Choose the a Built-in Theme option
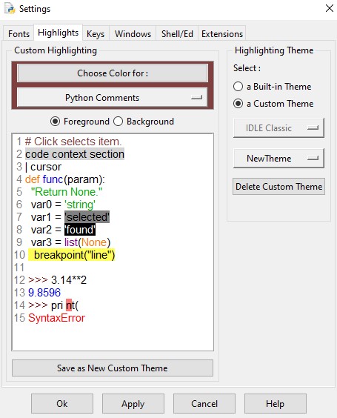This screenshot has height=418, width=337. (x=238, y=87)
